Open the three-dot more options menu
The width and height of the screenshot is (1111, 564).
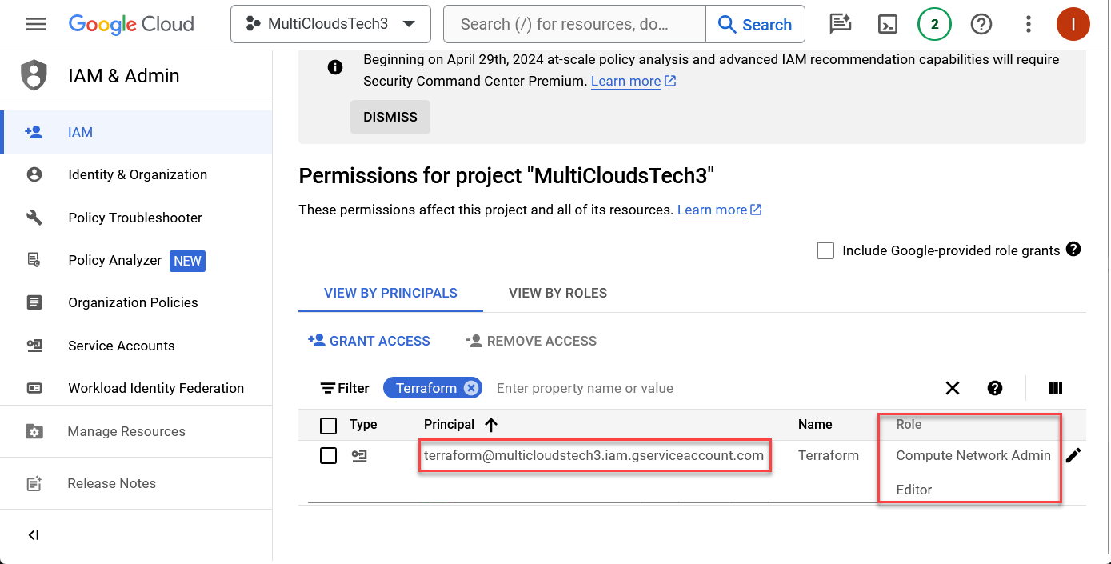pos(1028,24)
